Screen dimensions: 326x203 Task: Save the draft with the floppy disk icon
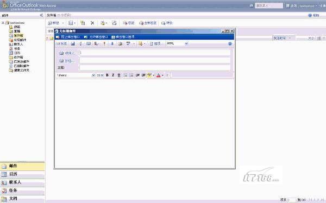(x=73, y=43)
